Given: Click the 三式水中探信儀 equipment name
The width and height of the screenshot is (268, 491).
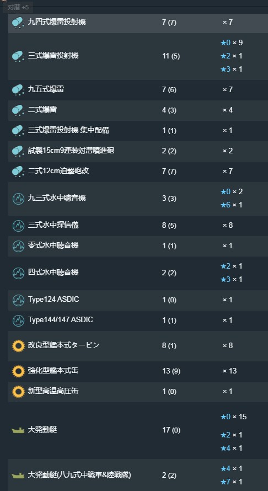Looking at the screenshot, I should coord(53,225).
